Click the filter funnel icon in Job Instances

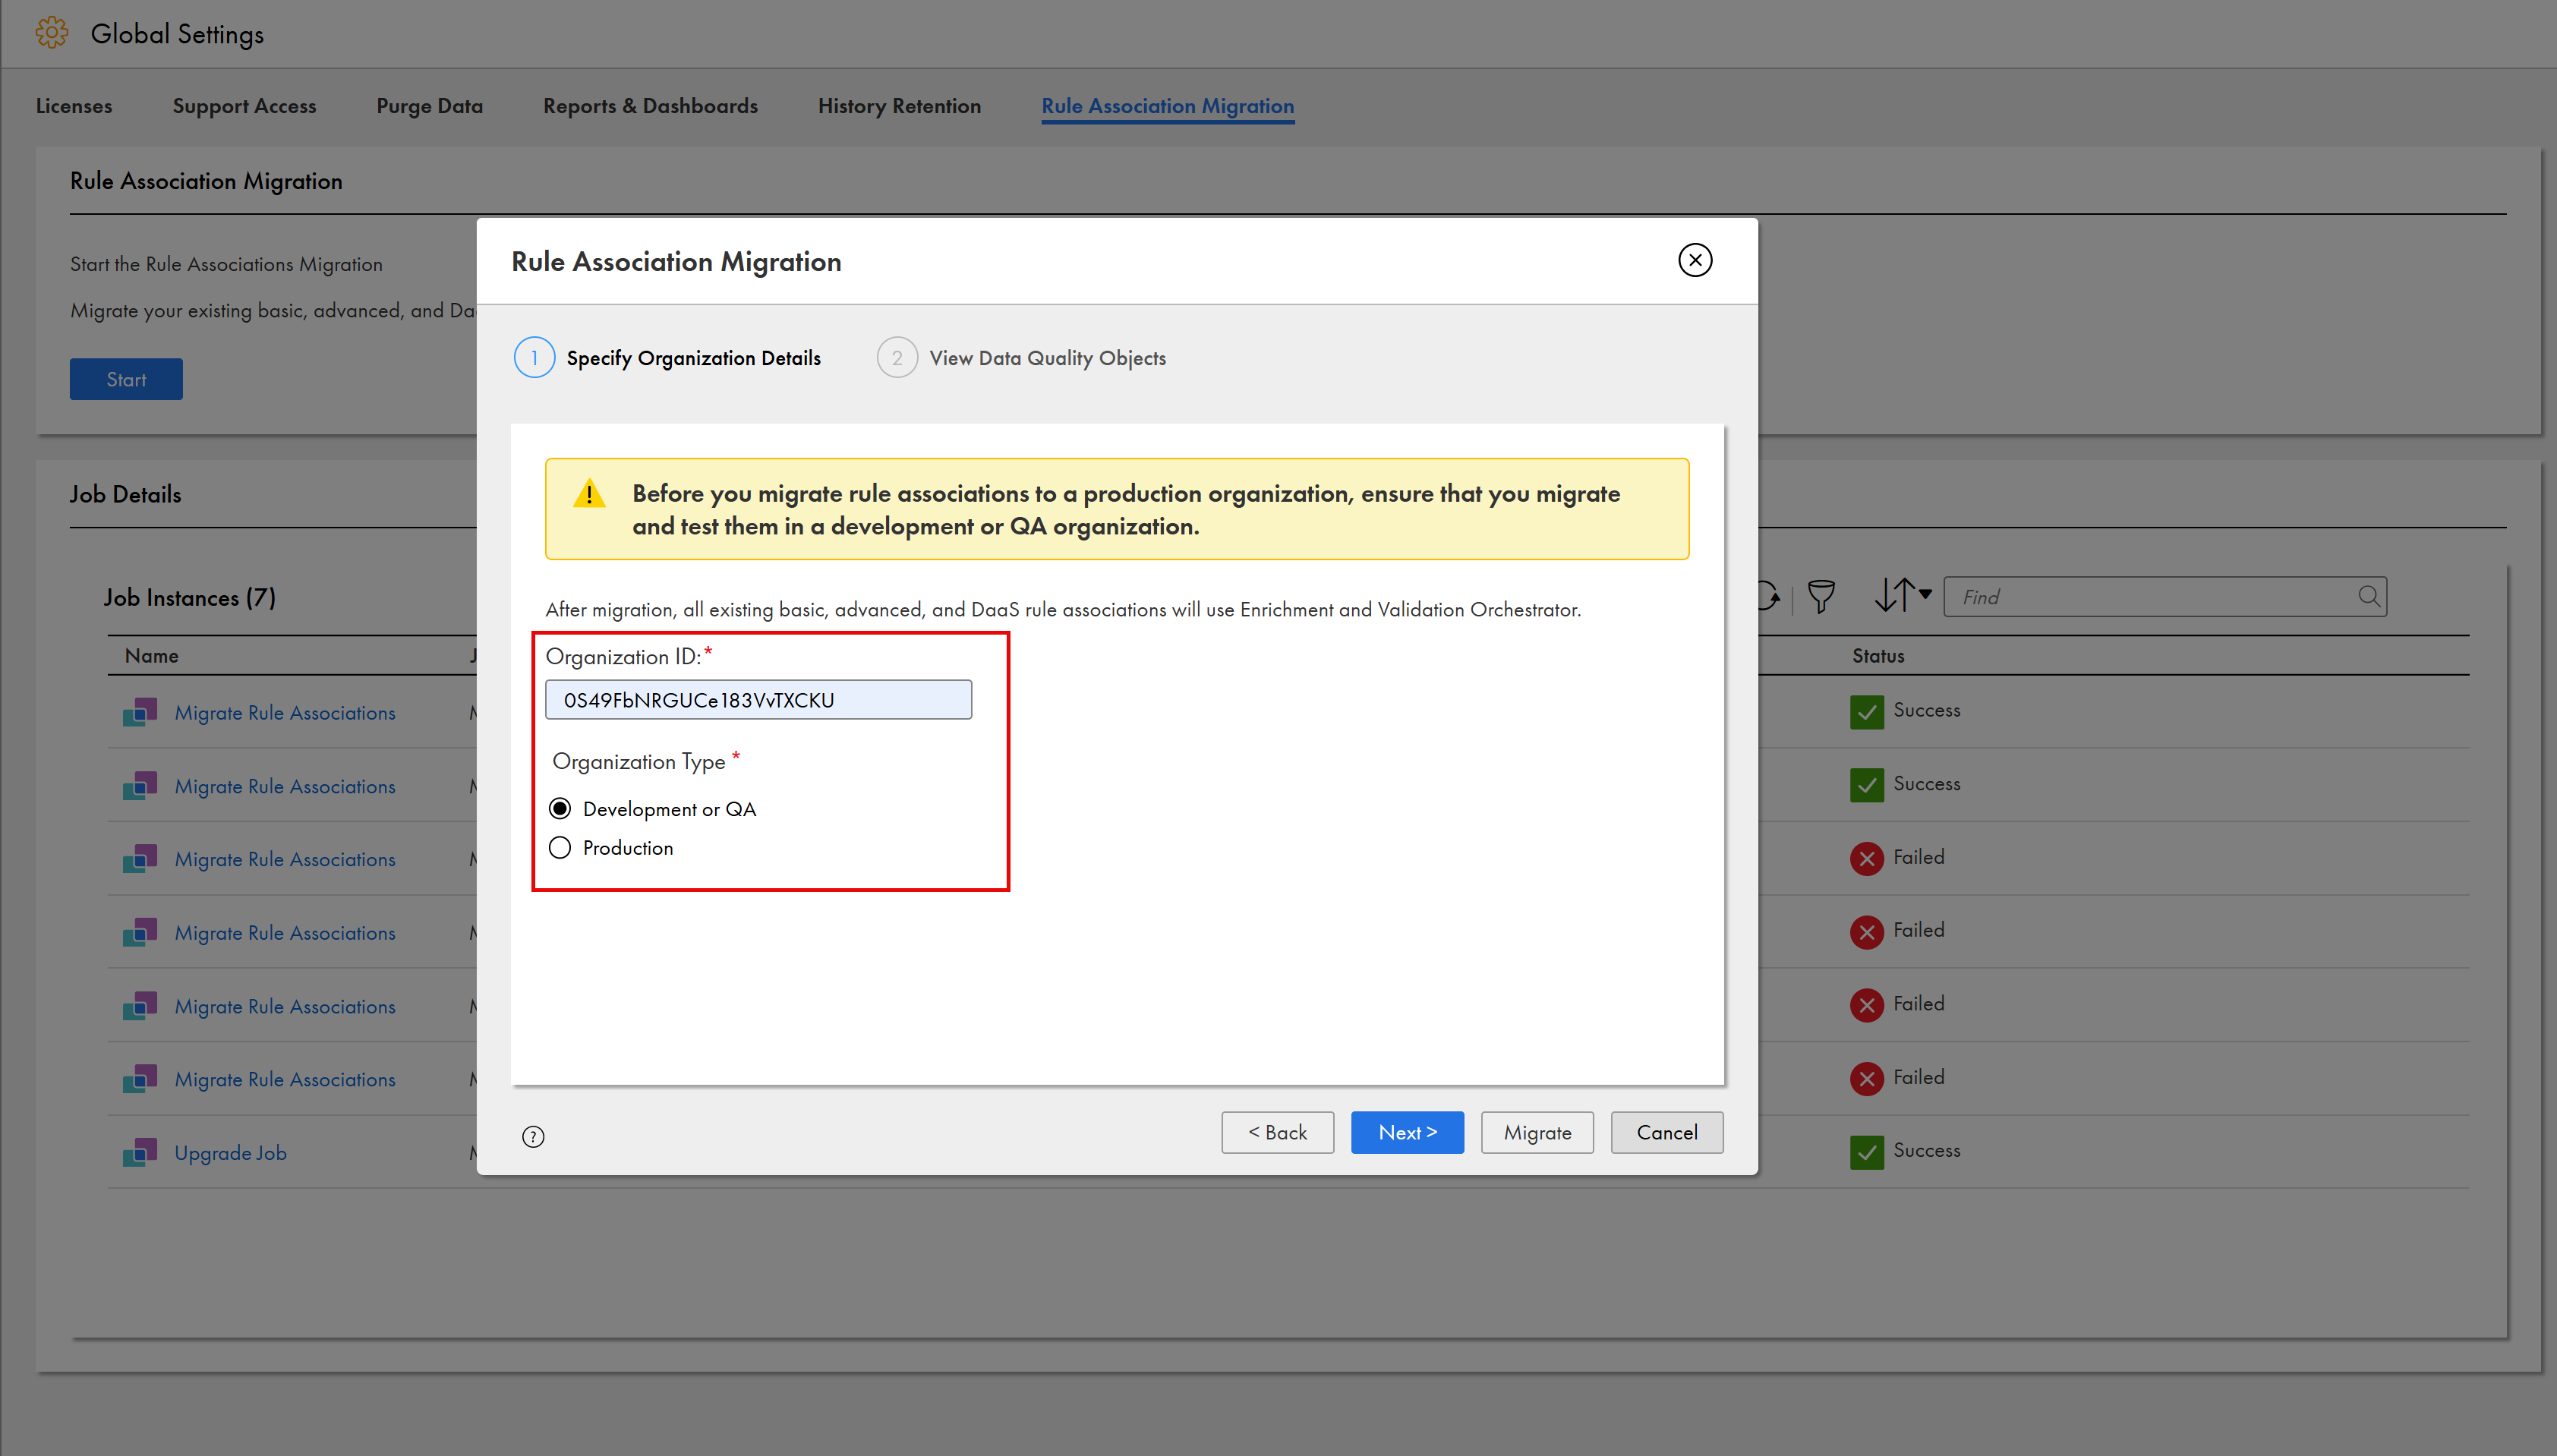(x=1821, y=596)
